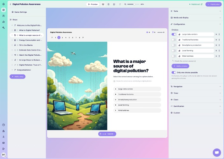224x159 pixels.
Task: Remove the Traditional factories choice
Action: tap(216, 40)
